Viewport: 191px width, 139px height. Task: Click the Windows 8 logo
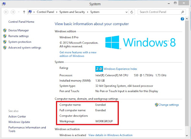140,42
